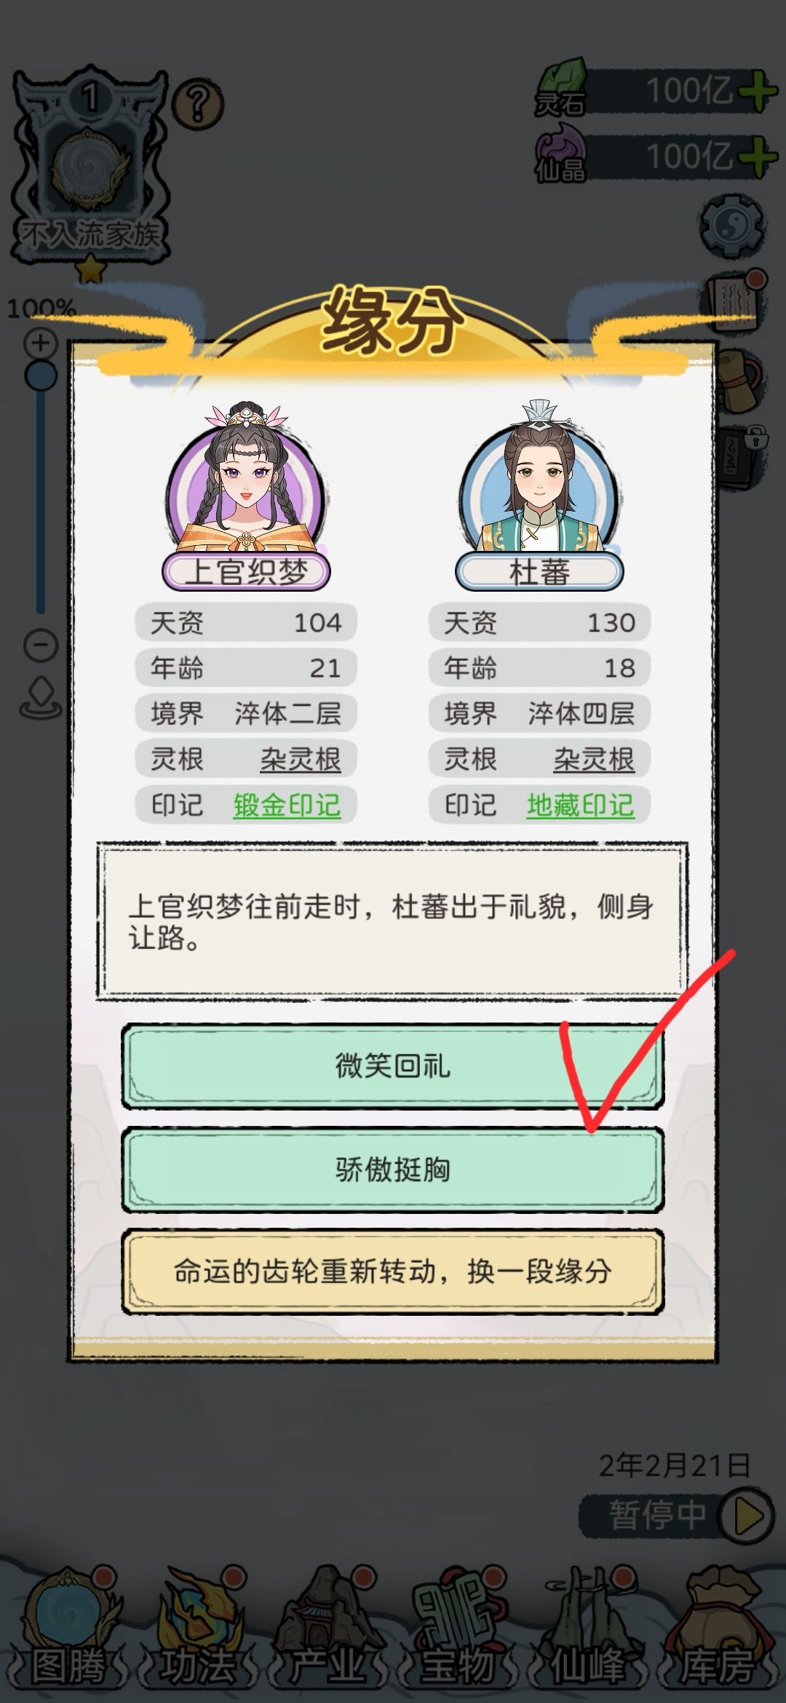Reroll with 换一段缘分 button
786x1703 pixels.
[392, 1272]
